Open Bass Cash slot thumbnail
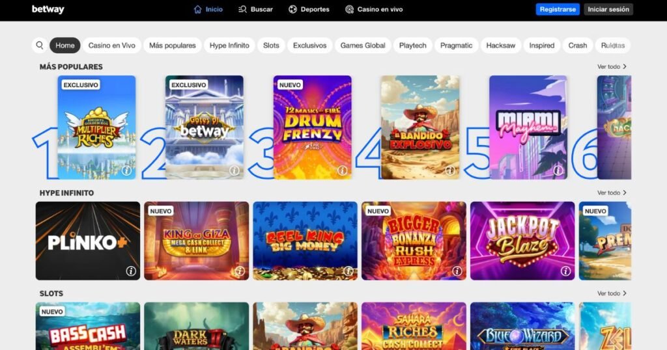The image size is (667, 350). click(x=88, y=326)
